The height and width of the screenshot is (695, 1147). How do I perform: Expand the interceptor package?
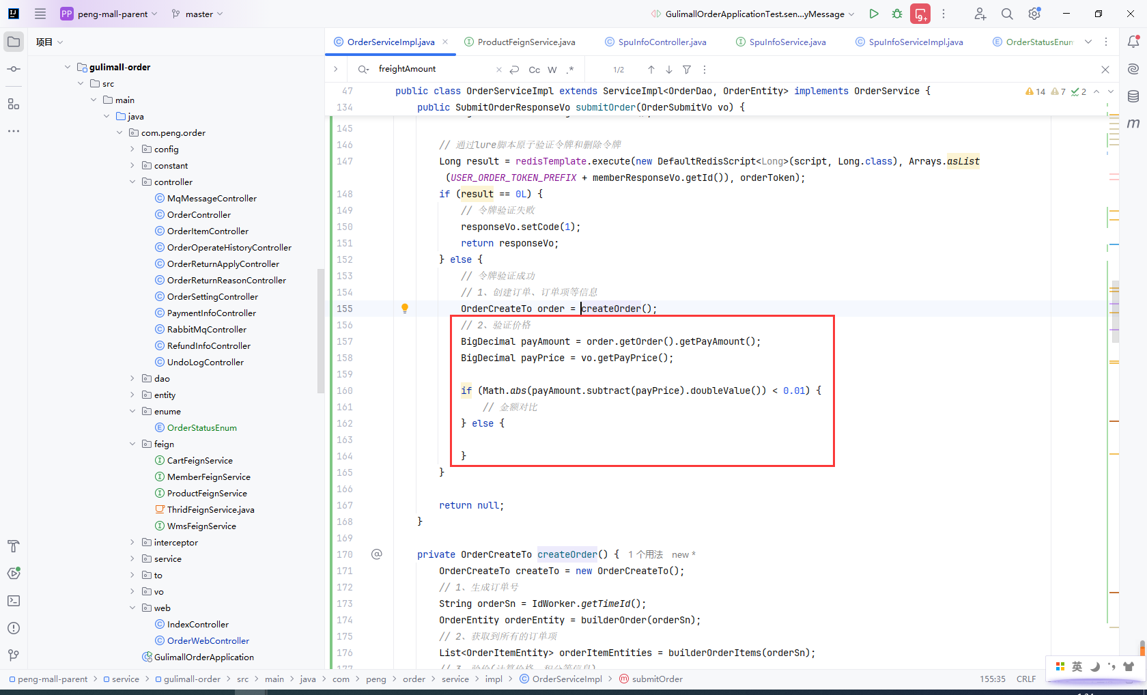pos(132,542)
